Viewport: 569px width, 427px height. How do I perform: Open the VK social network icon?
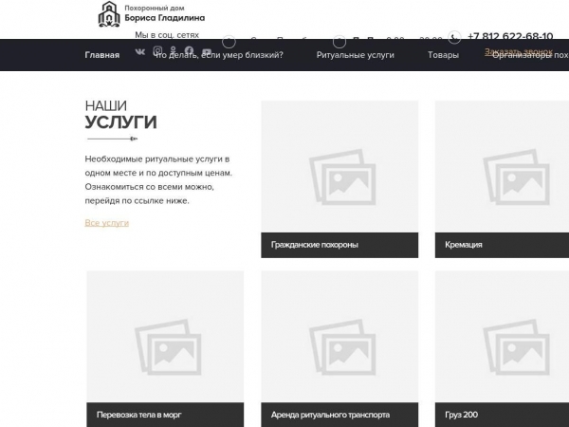pos(140,51)
